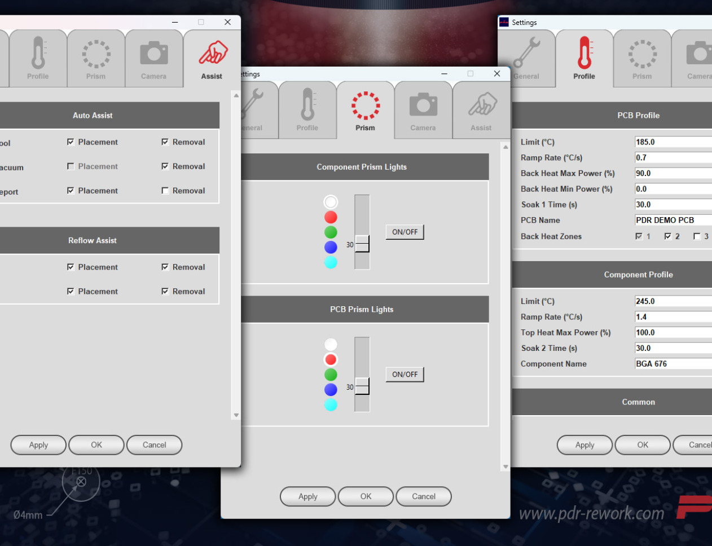Enable vacuum row Placement checkbox

click(x=71, y=166)
